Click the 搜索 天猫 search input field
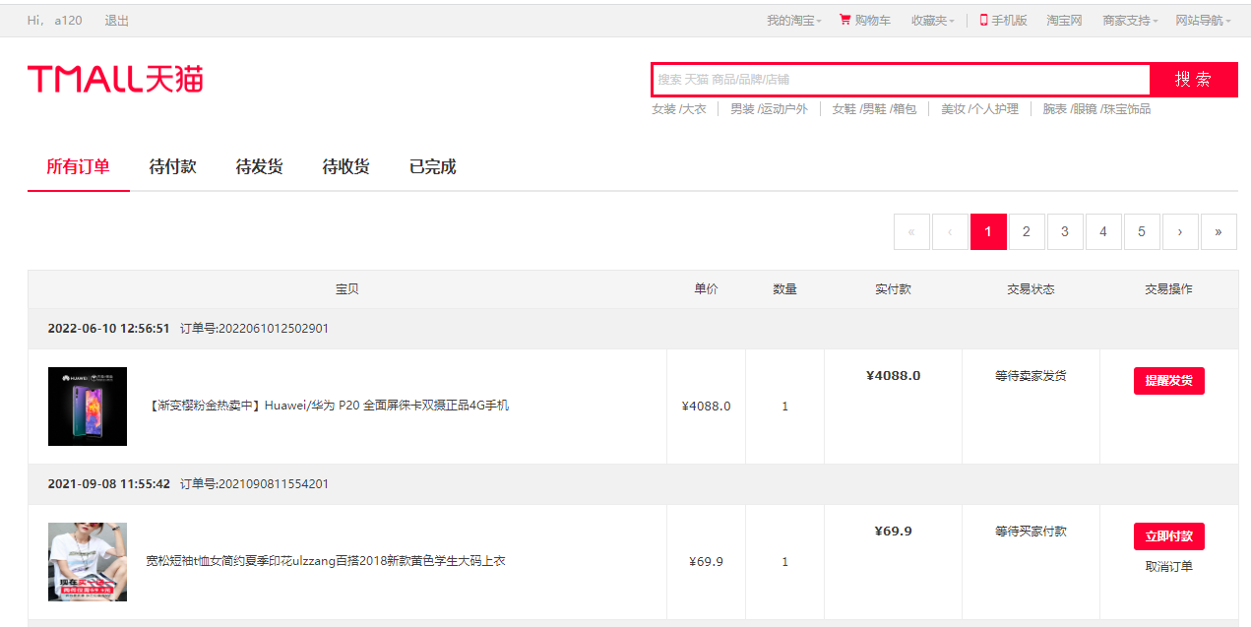This screenshot has height=627, width=1251. pos(901,79)
